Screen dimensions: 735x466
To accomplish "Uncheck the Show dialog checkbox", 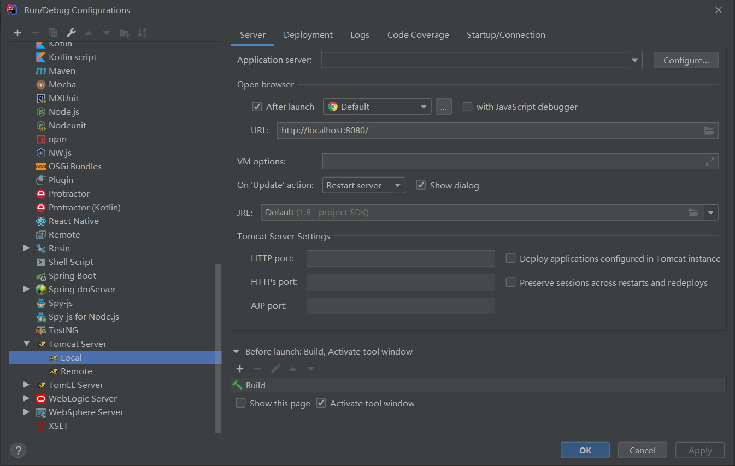I will pos(421,185).
